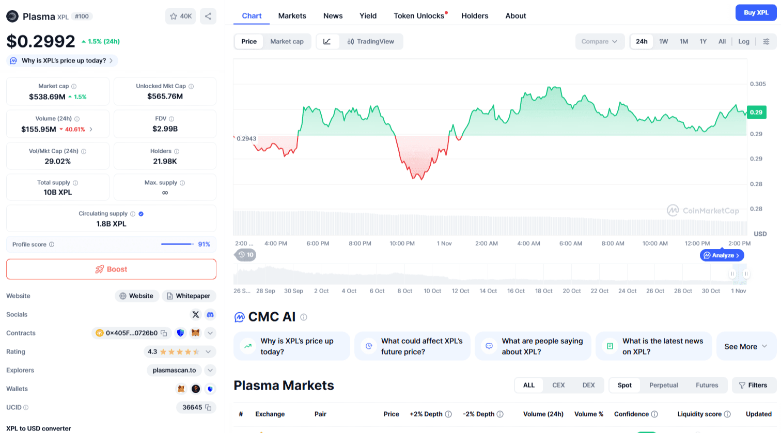Viewport: 781px width, 433px height.
Task: Copy the UCID 36645 value
Action: coord(208,407)
